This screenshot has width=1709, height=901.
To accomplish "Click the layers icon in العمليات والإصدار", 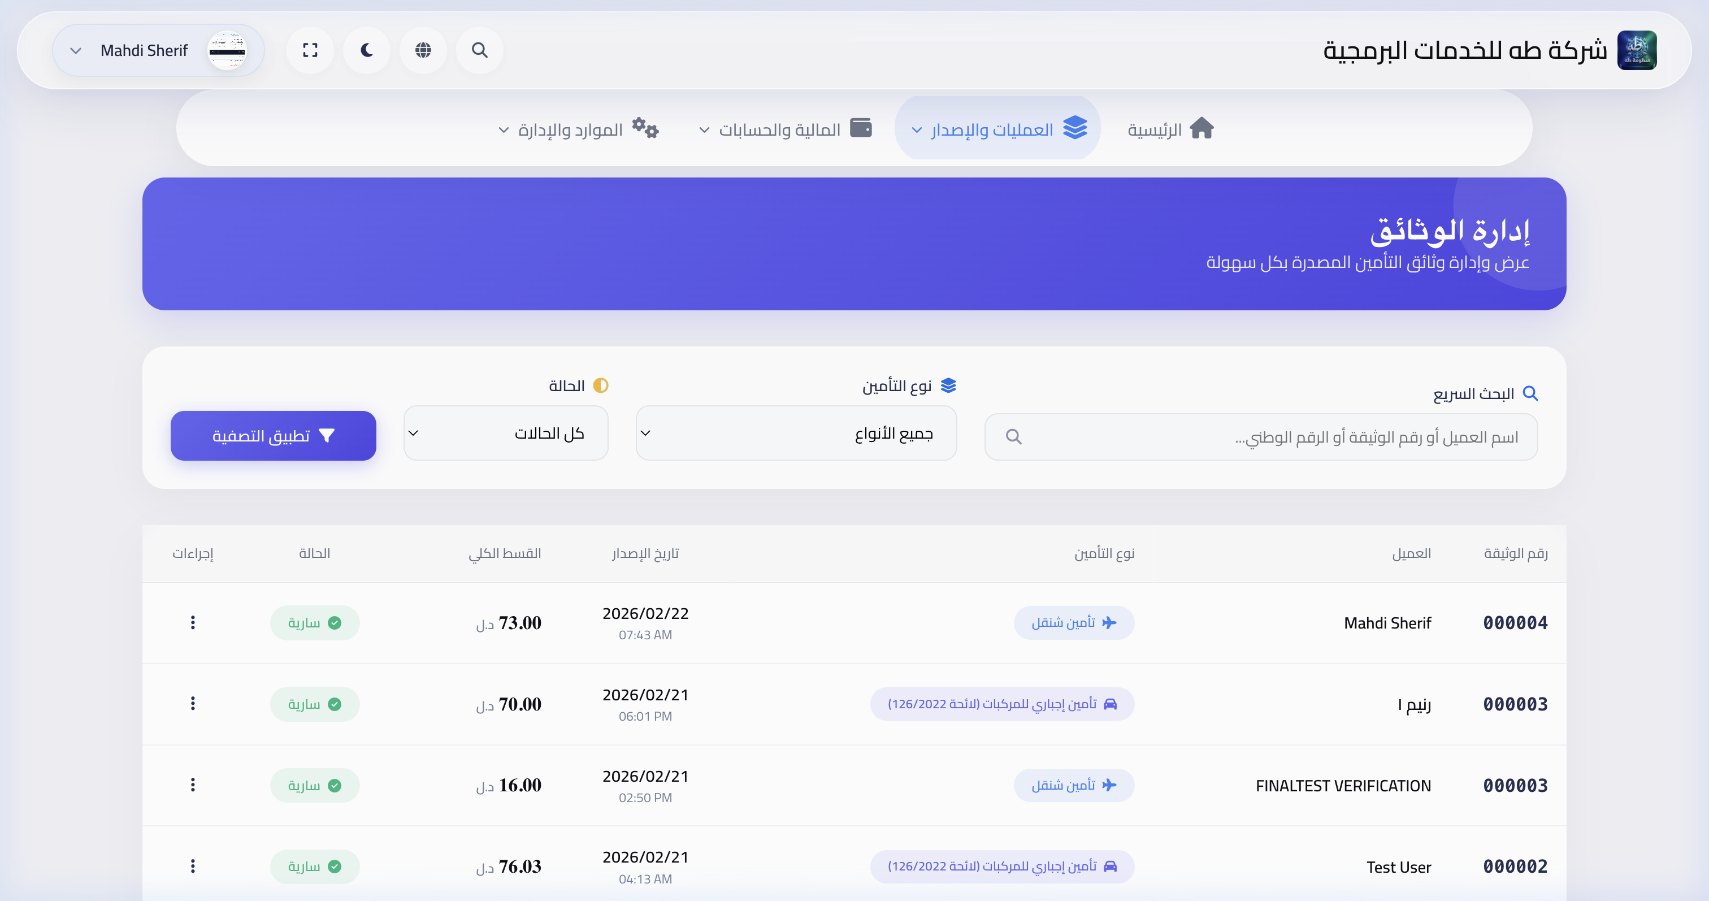I will [x=1075, y=128].
